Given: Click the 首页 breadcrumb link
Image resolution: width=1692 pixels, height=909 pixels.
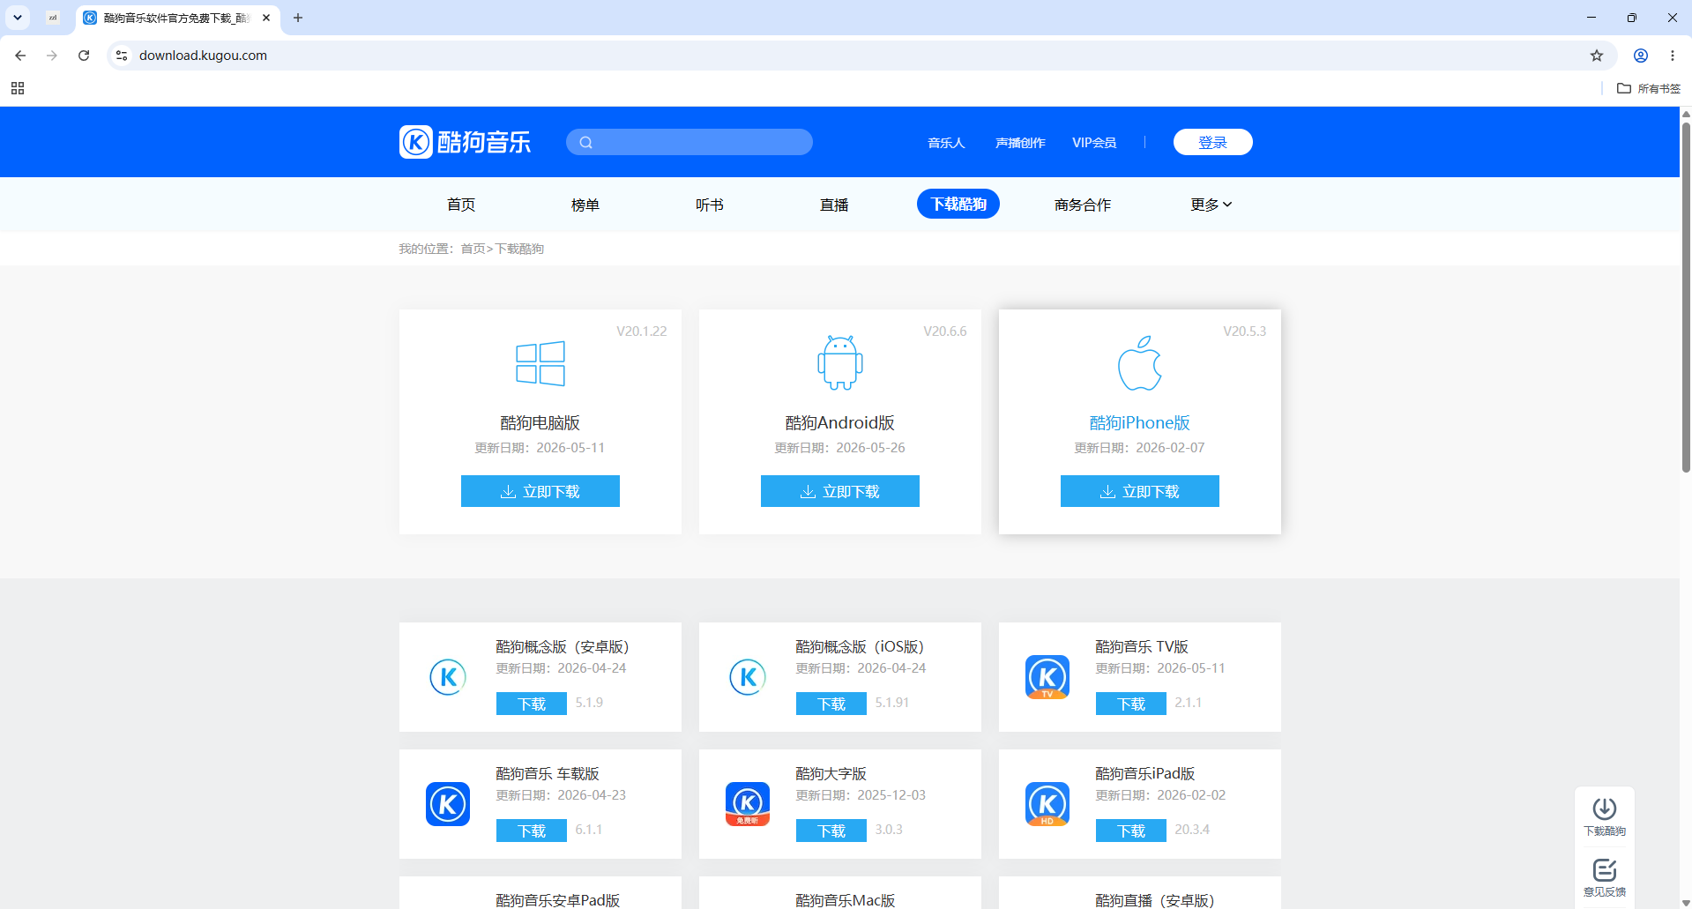Looking at the screenshot, I should [x=473, y=249].
